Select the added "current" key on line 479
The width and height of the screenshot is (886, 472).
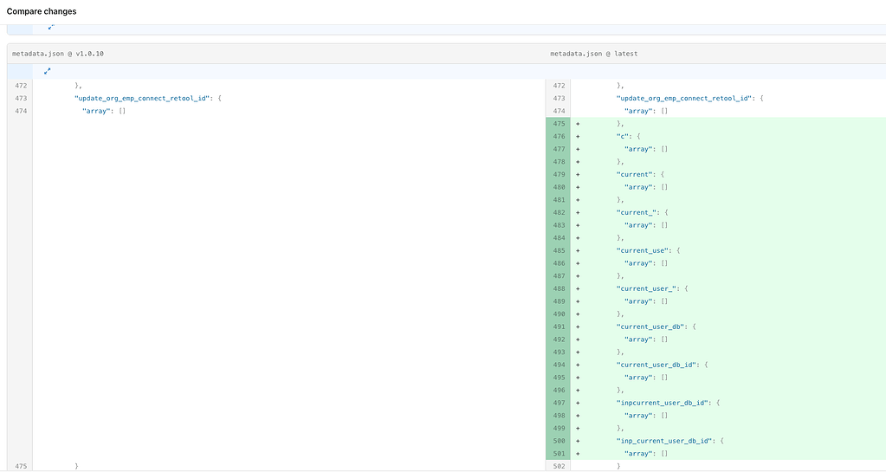636,174
